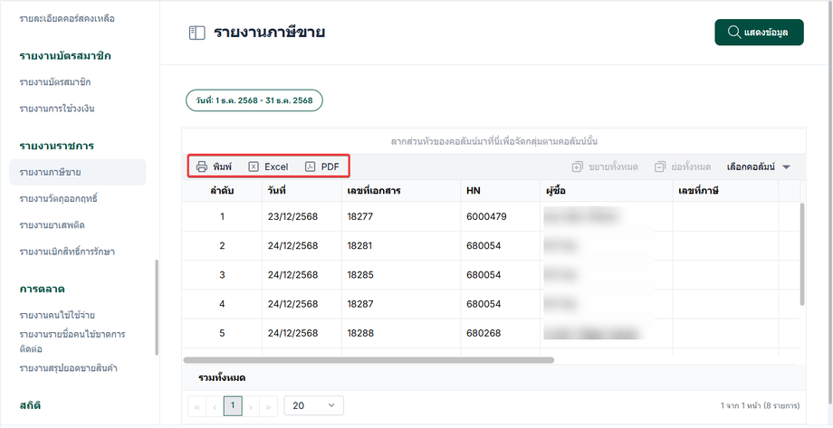Go to next page arrow
Screen dimensions: 833x428
point(250,407)
